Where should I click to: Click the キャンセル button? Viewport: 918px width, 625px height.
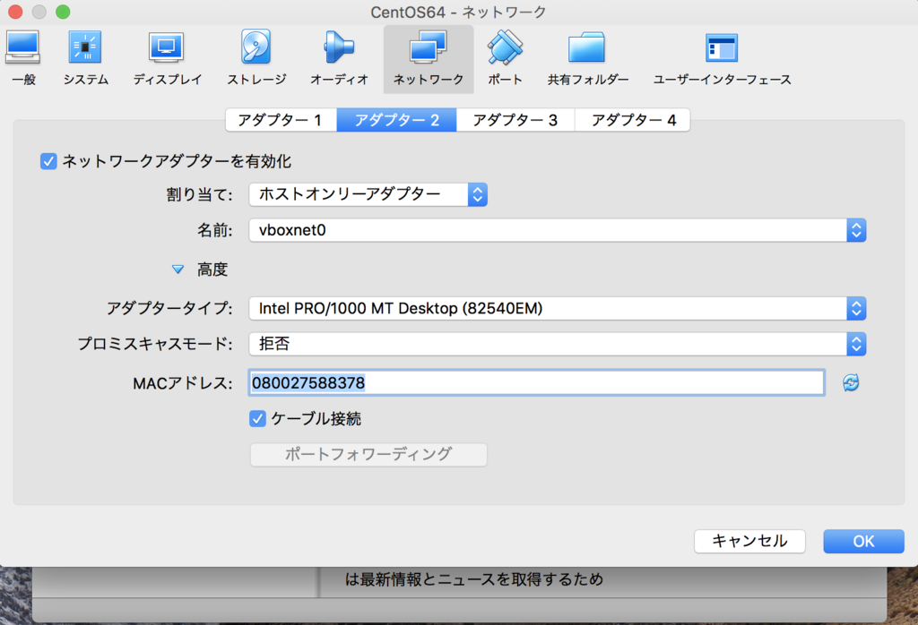point(750,542)
